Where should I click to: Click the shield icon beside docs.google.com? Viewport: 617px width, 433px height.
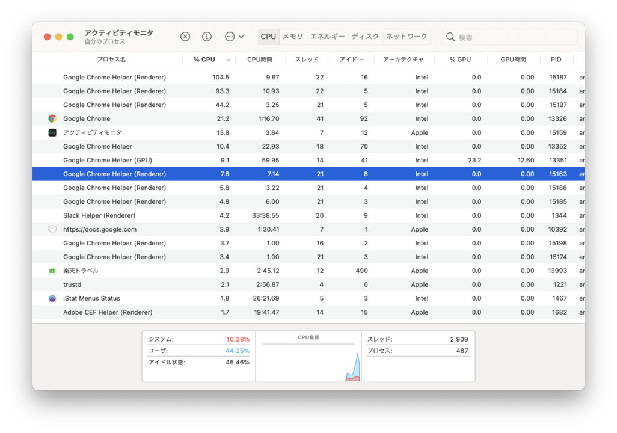tap(52, 229)
